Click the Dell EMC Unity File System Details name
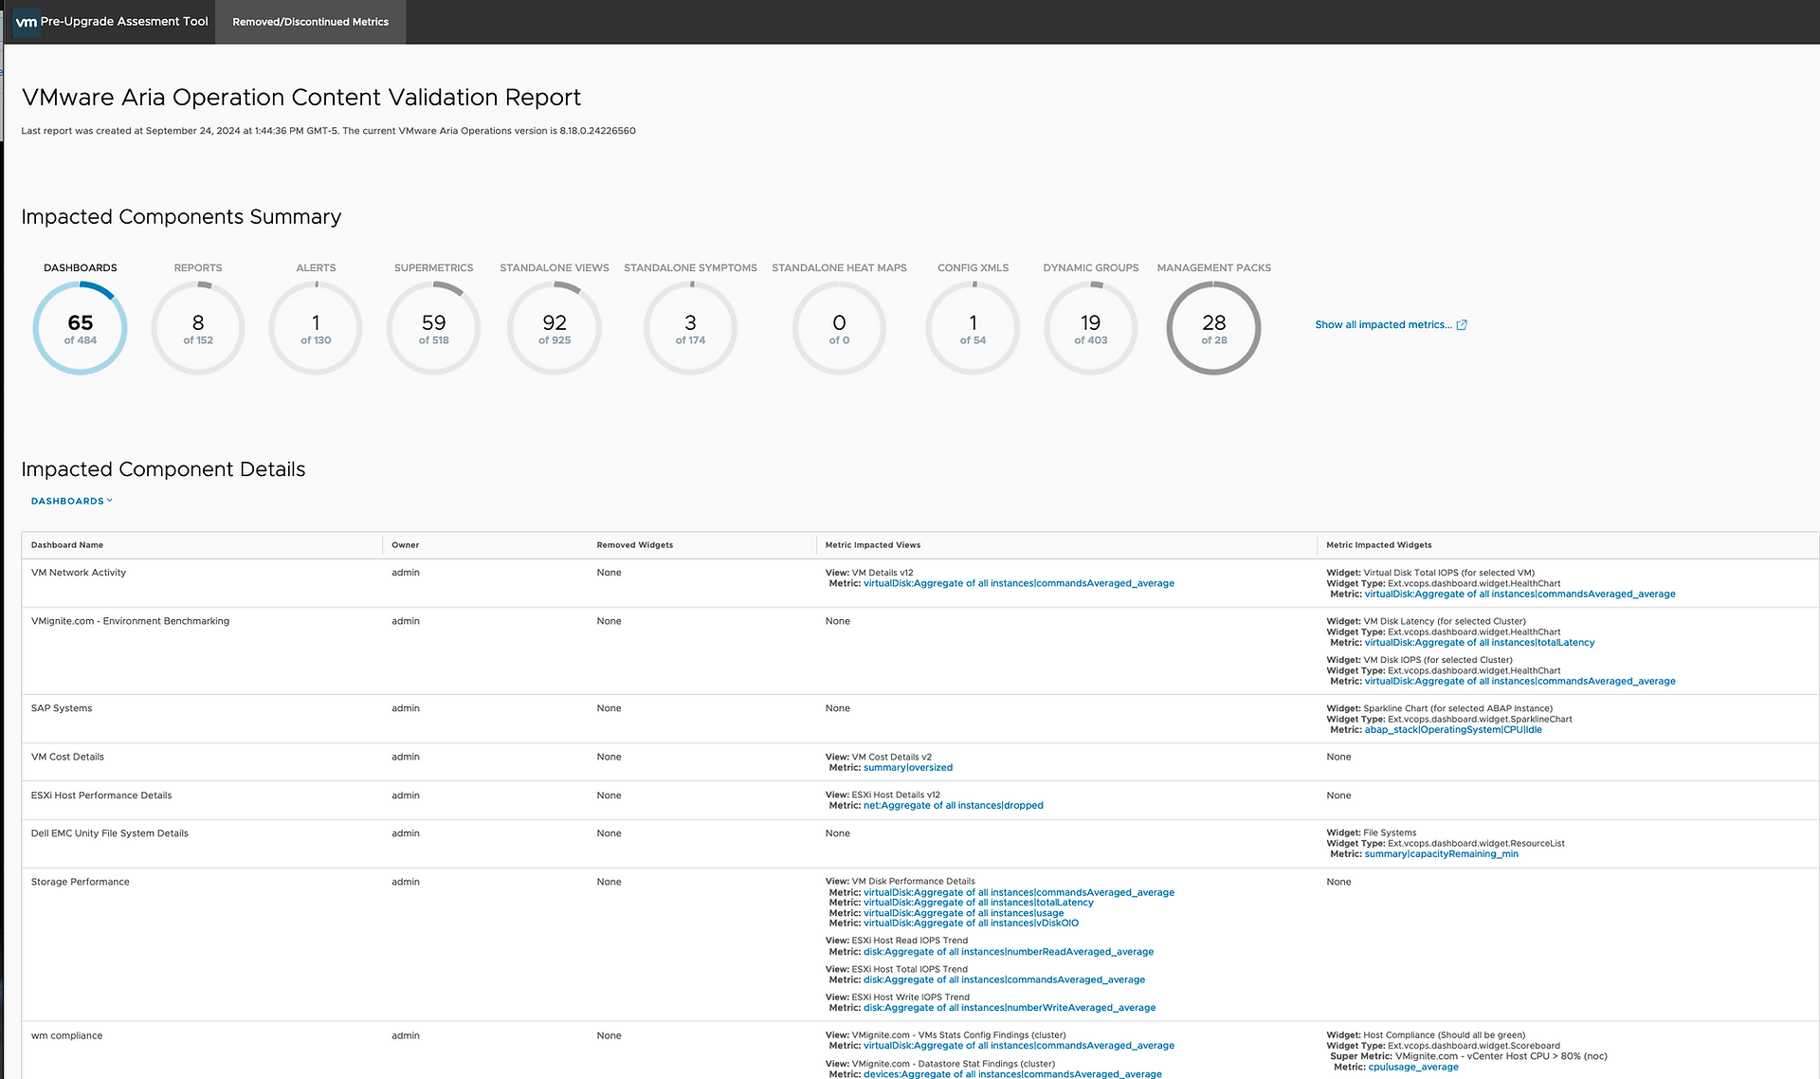Screen dimensions: 1820x1079 (110, 833)
